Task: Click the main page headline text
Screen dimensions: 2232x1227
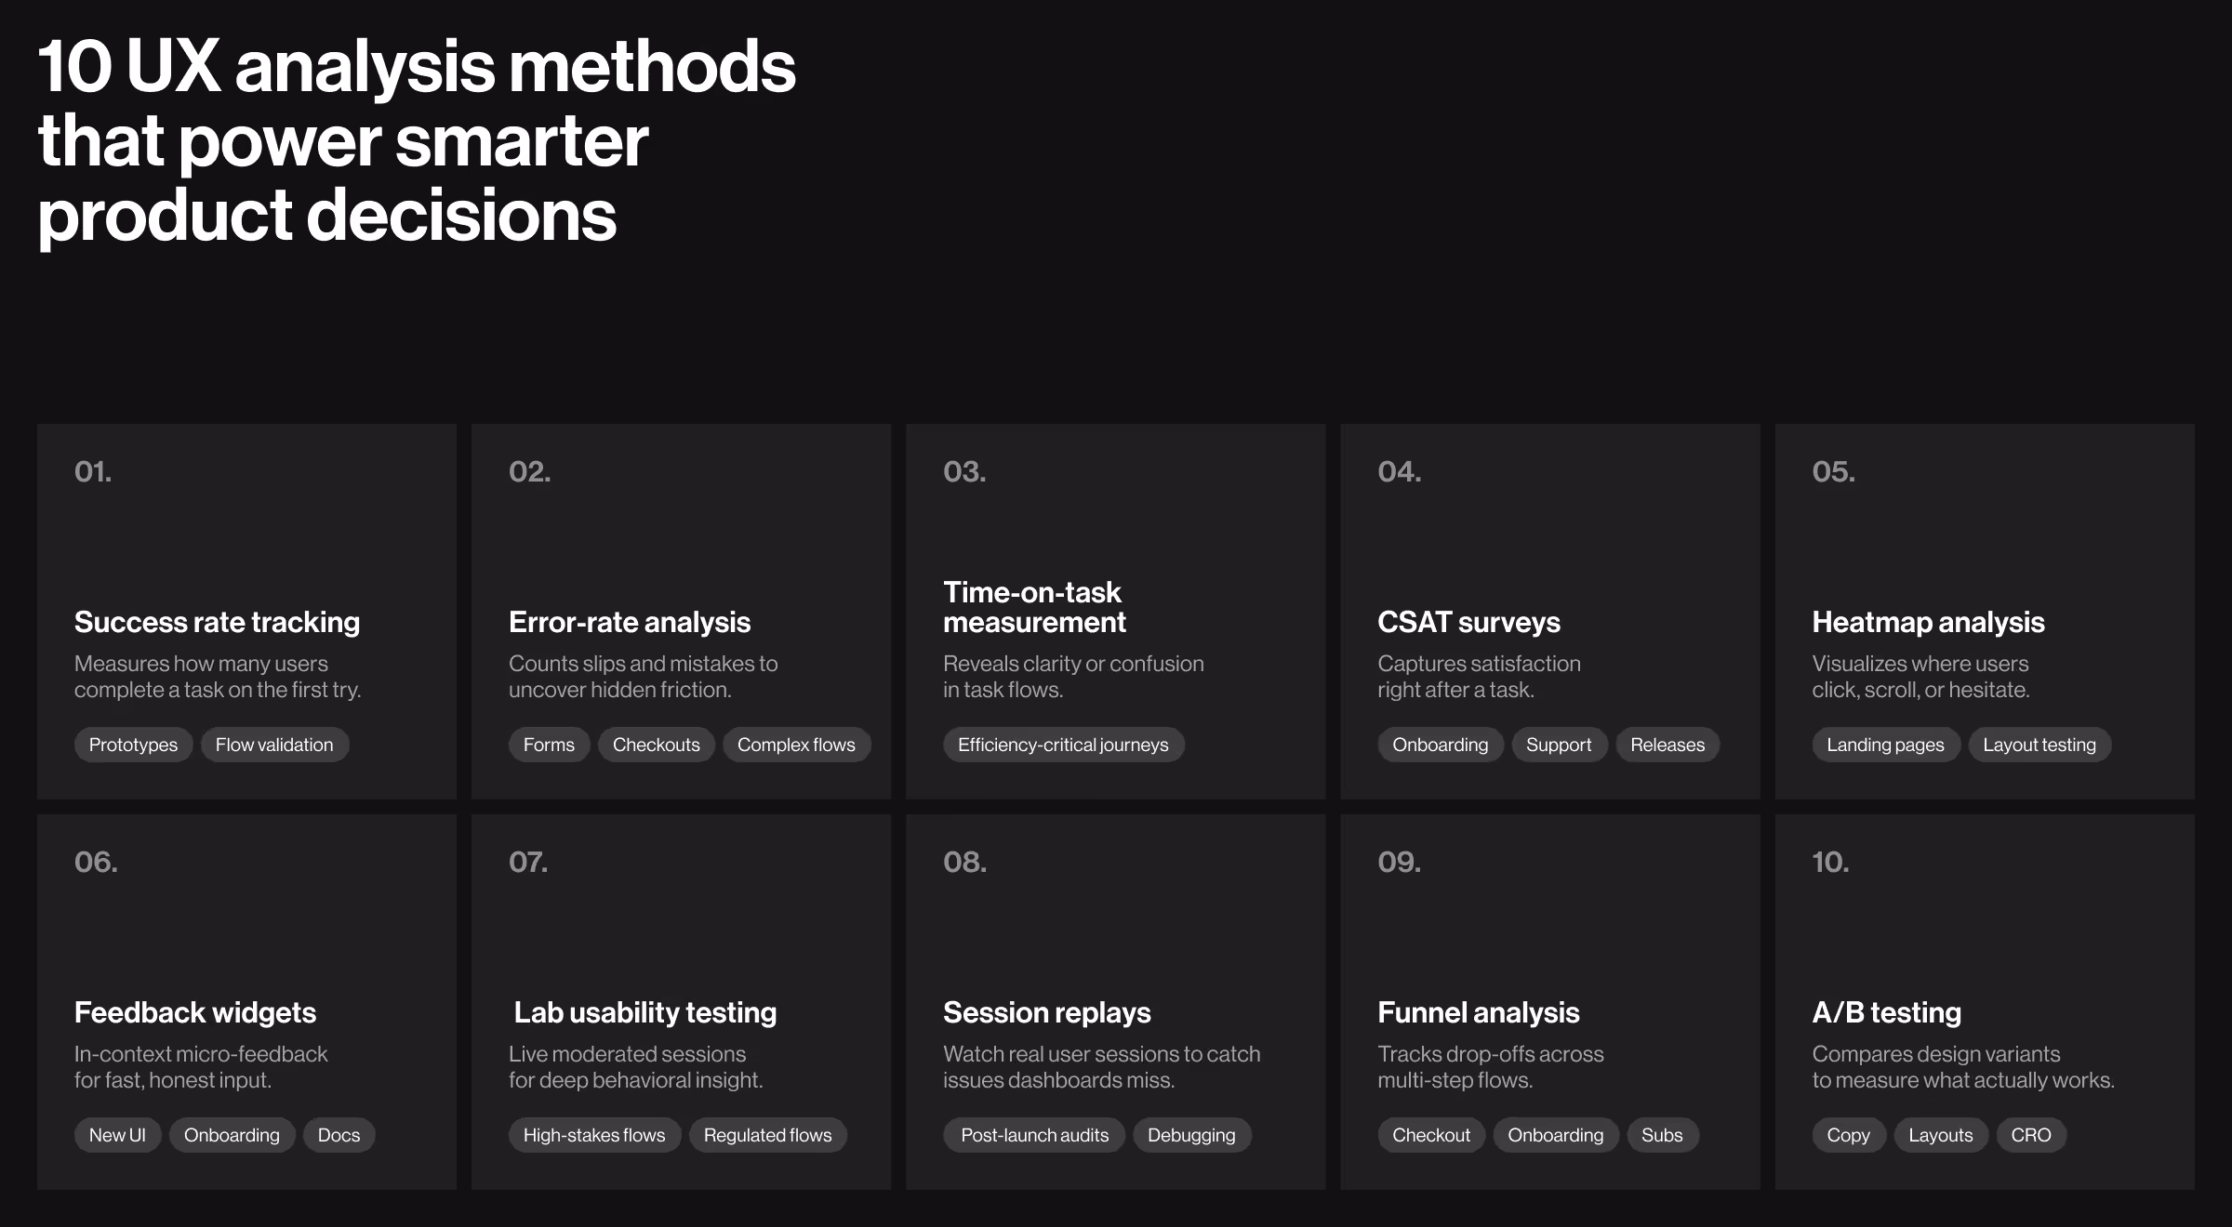Action: coord(416,140)
